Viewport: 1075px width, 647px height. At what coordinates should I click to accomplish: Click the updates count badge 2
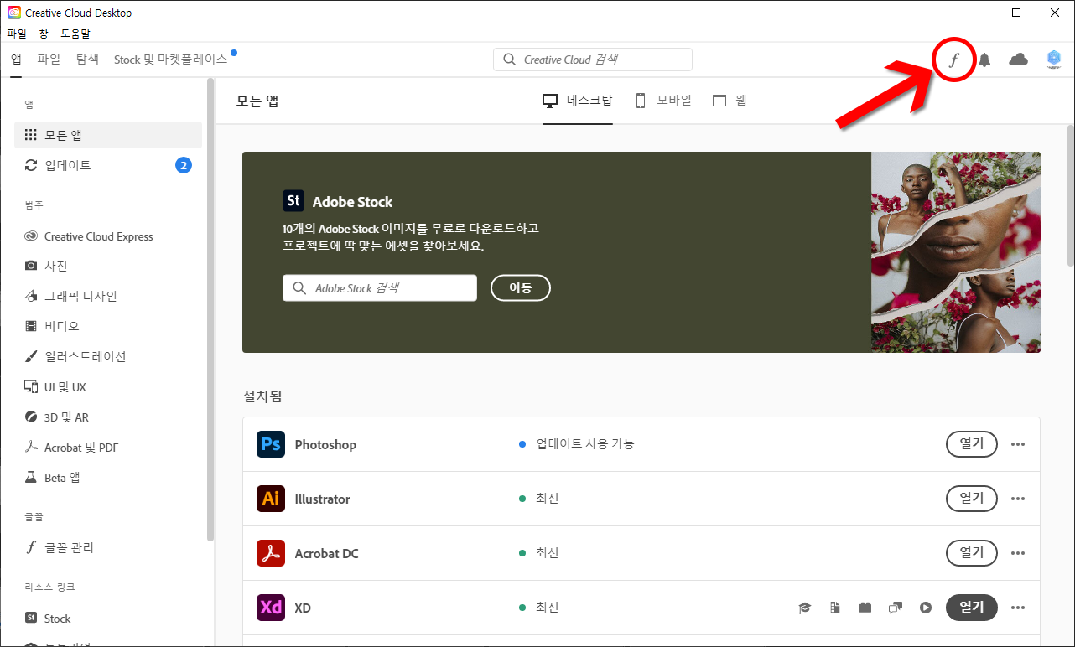[x=184, y=165]
